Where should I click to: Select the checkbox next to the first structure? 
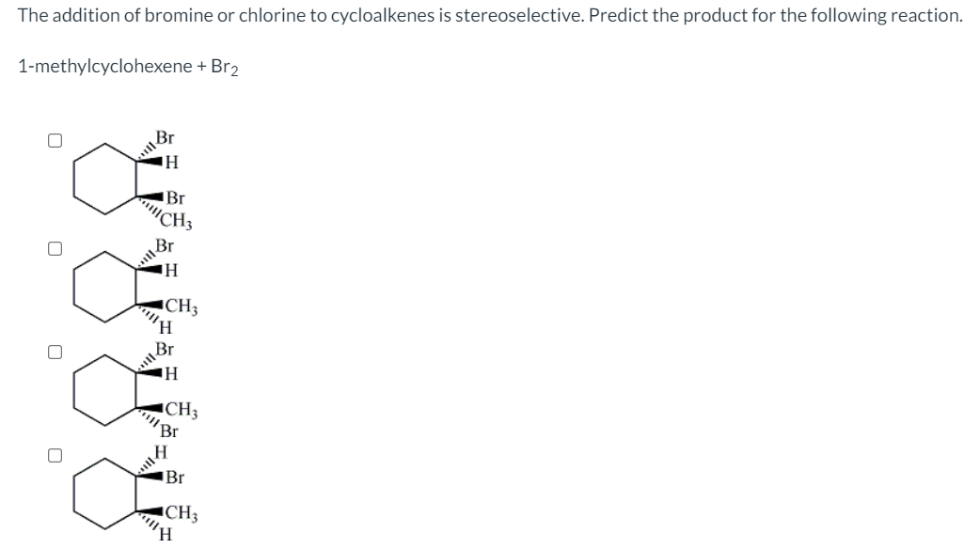pyautogui.click(x=54, y=138)
